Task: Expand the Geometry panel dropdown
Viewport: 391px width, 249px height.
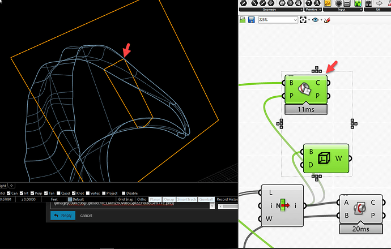Action: [301, 10]
